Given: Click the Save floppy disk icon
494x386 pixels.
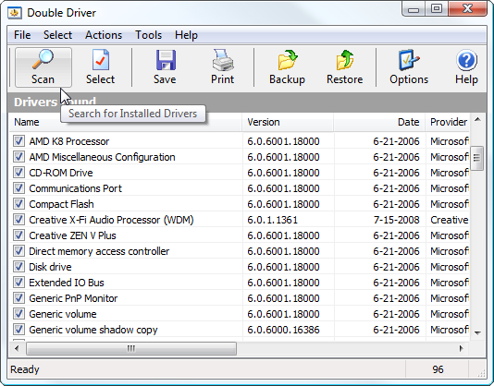Looking at the screenshot, I should coord(166,60).
